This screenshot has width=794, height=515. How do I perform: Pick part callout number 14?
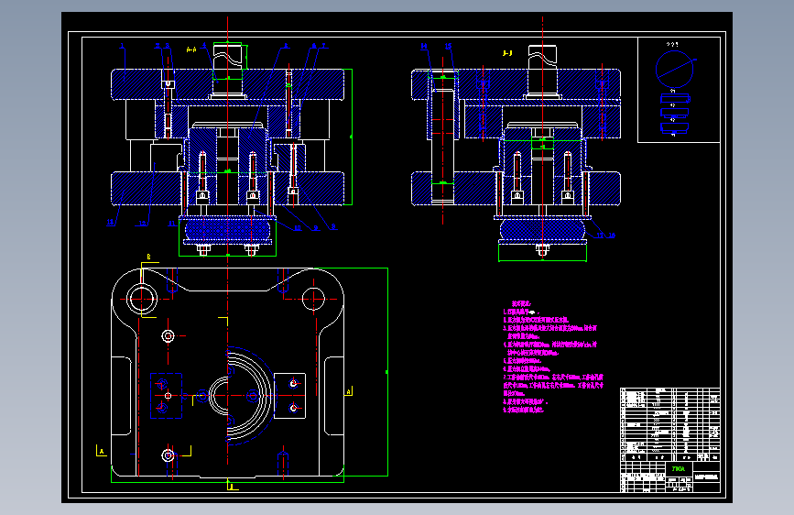tap(424, 46)
